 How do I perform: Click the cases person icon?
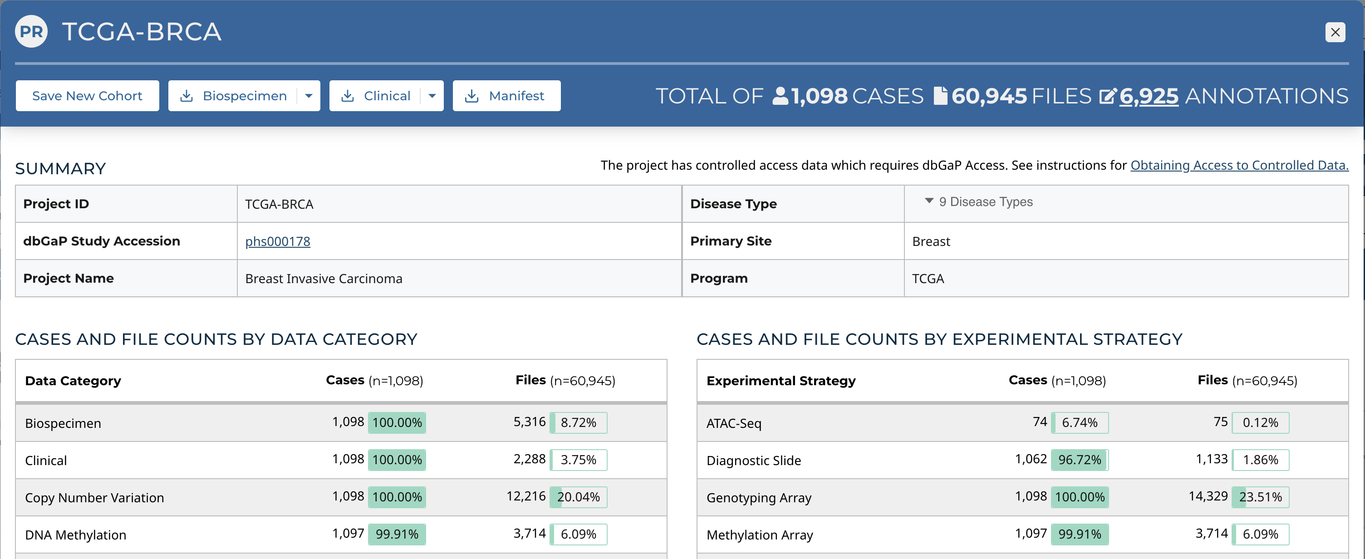point(780,96)
